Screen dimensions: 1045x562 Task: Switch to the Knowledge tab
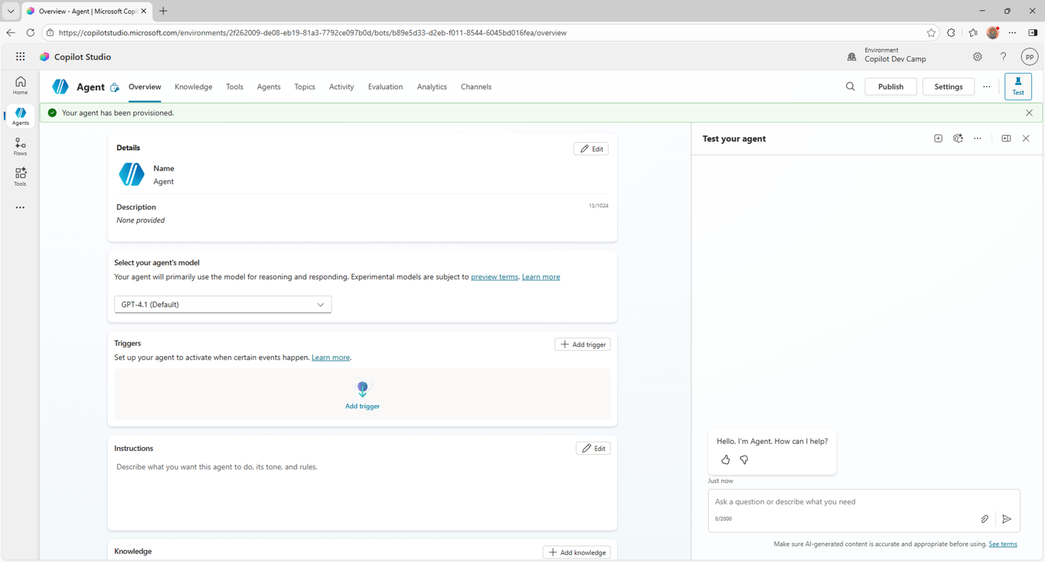tap(193, 87)
